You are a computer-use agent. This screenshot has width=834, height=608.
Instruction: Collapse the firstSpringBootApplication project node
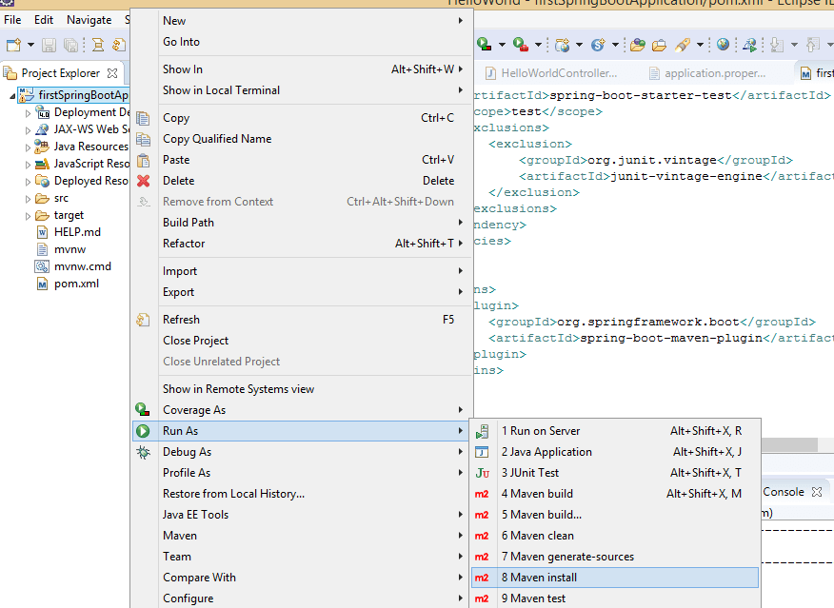(12, 96)
